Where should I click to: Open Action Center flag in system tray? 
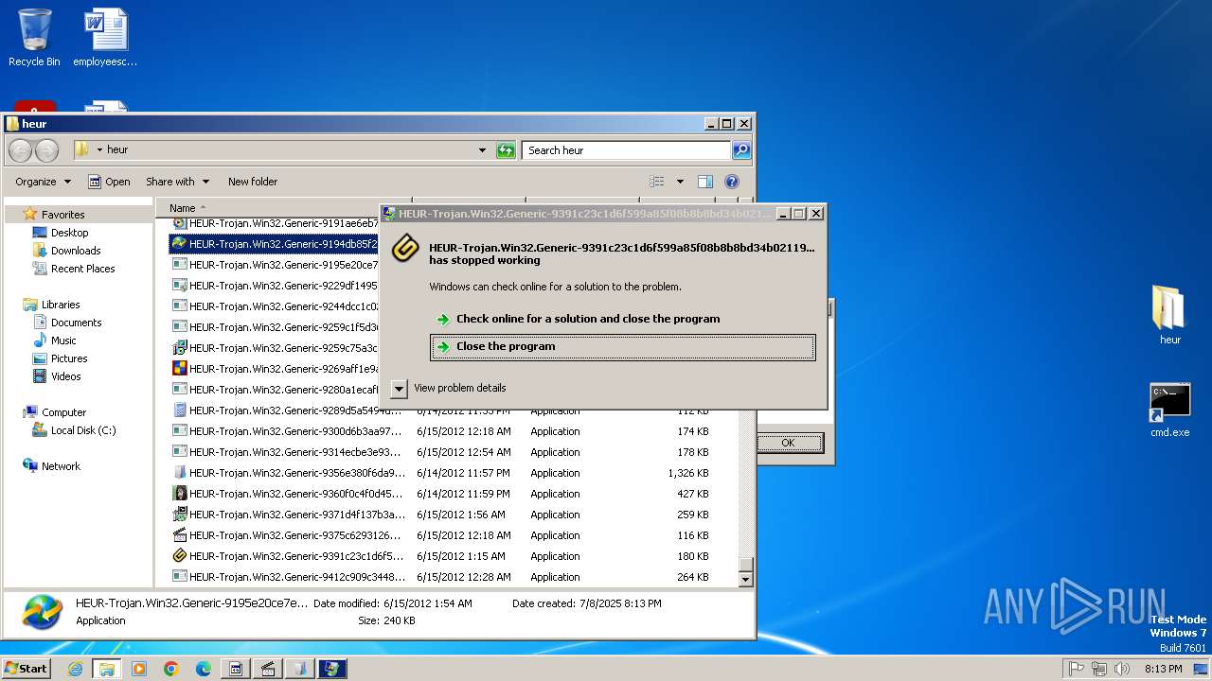pos(1076,669)
